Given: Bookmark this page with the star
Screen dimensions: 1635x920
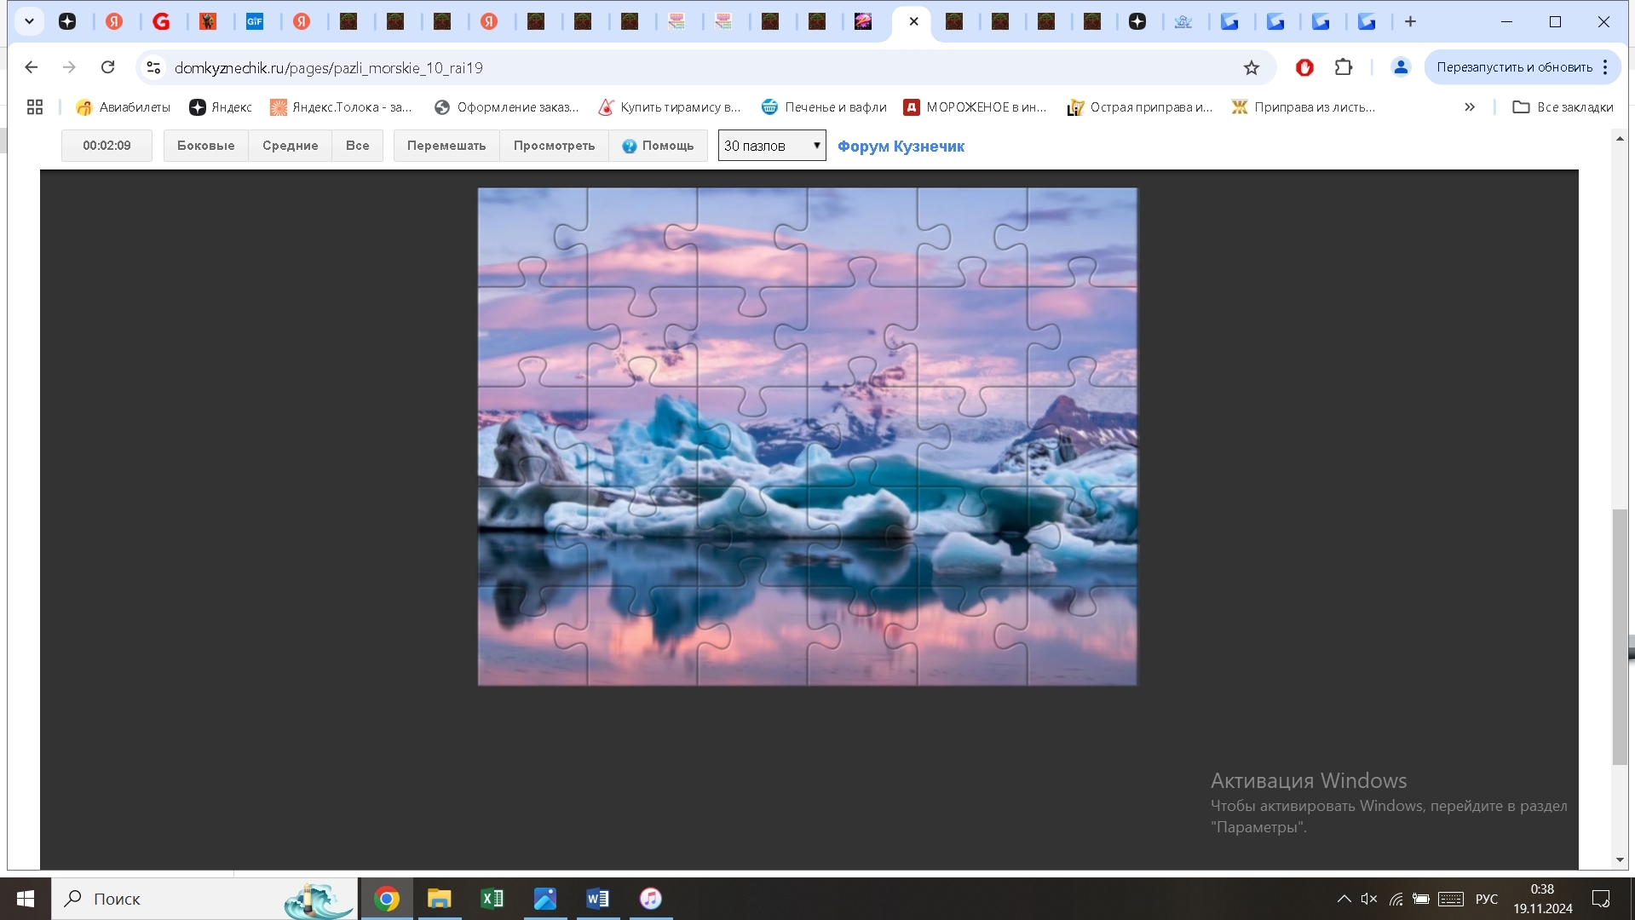Looking at the screenshot, I should click(1251, 67).
